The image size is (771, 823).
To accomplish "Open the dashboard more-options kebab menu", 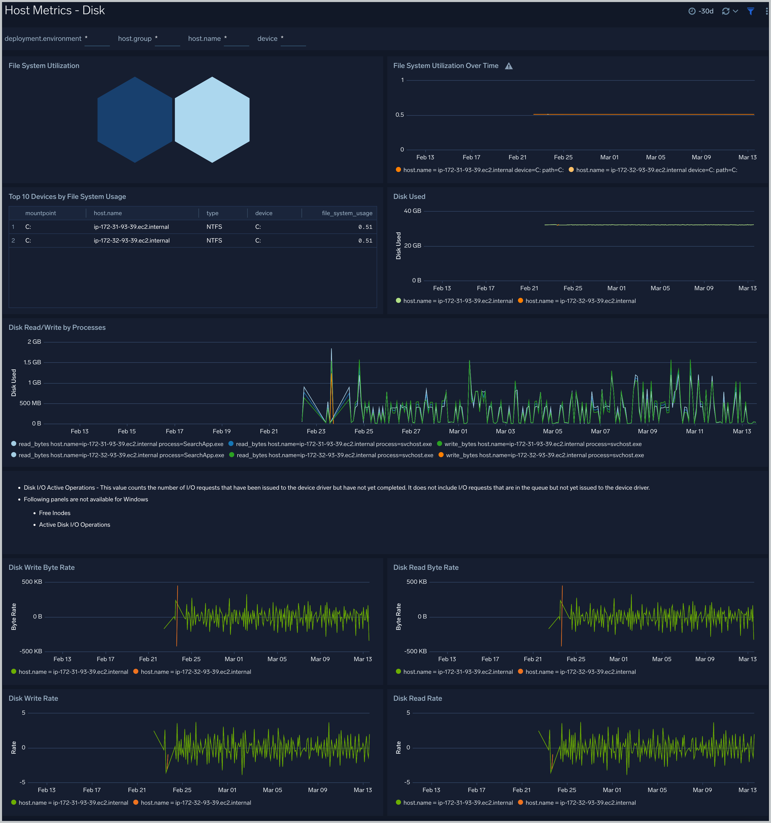I will [x=766, y=11].
